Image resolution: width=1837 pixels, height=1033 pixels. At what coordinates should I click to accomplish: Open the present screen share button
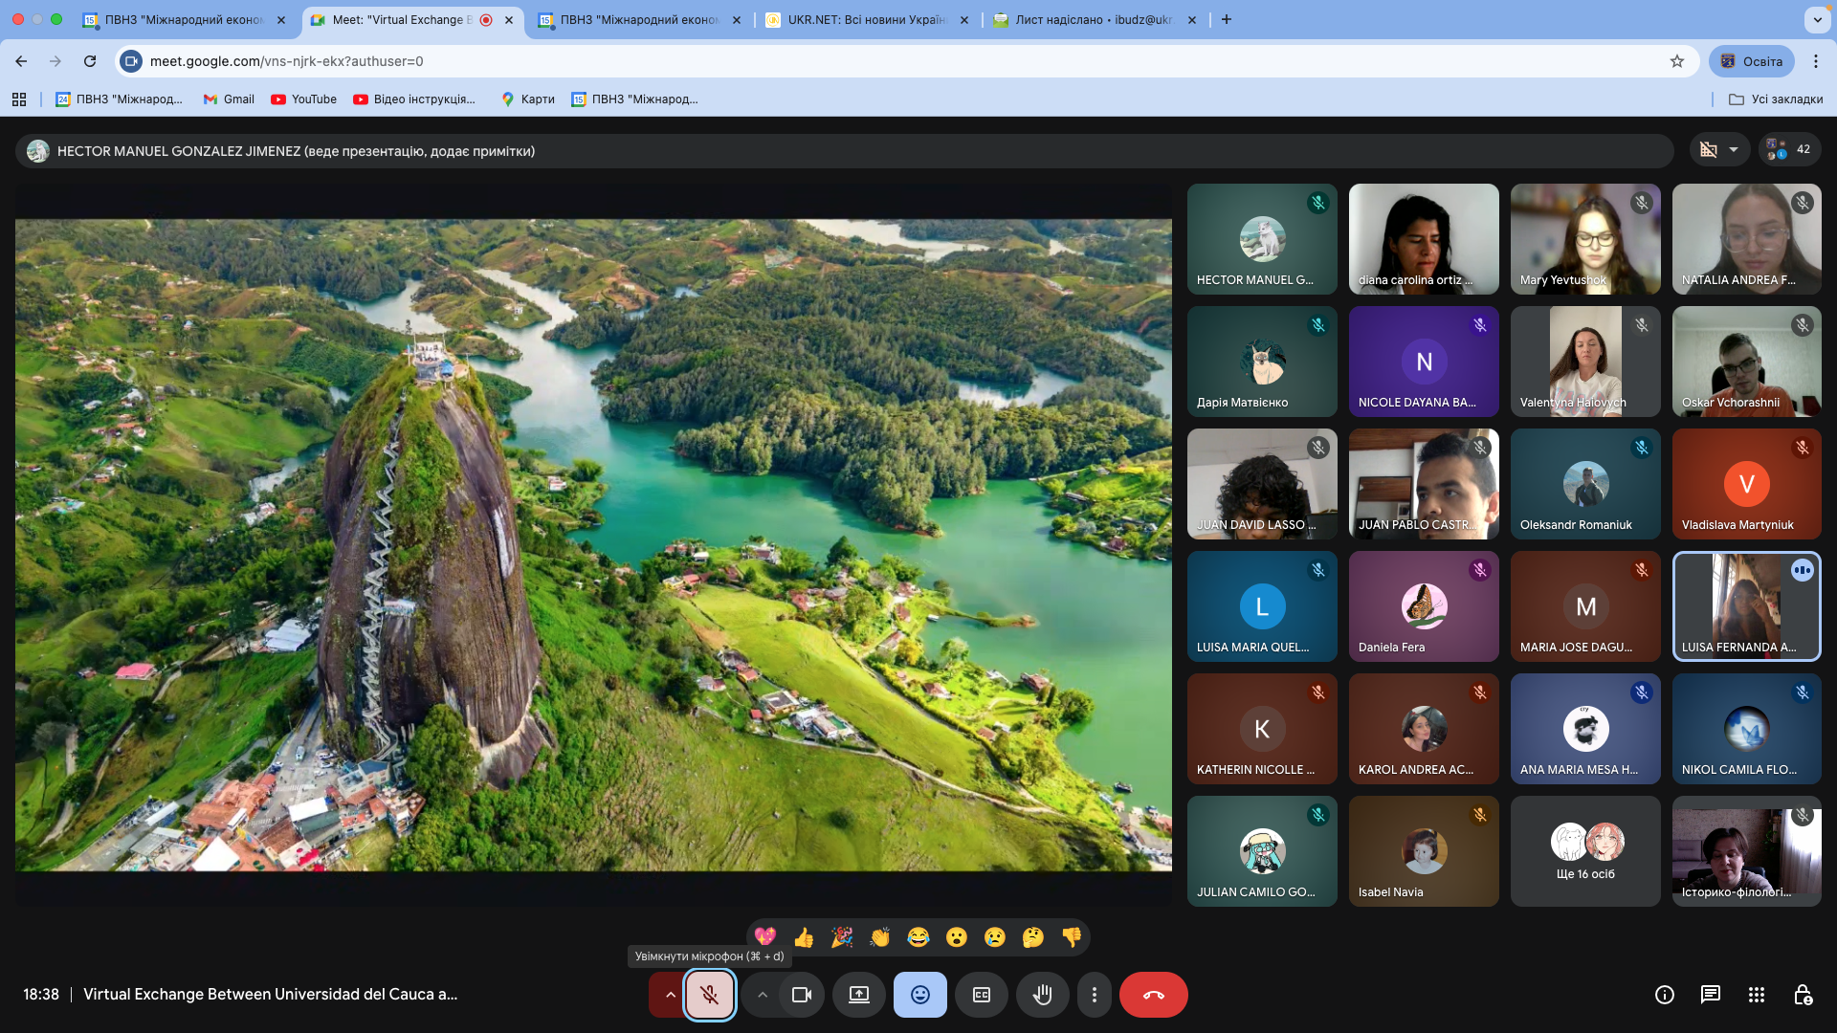(x=858, y=995)
